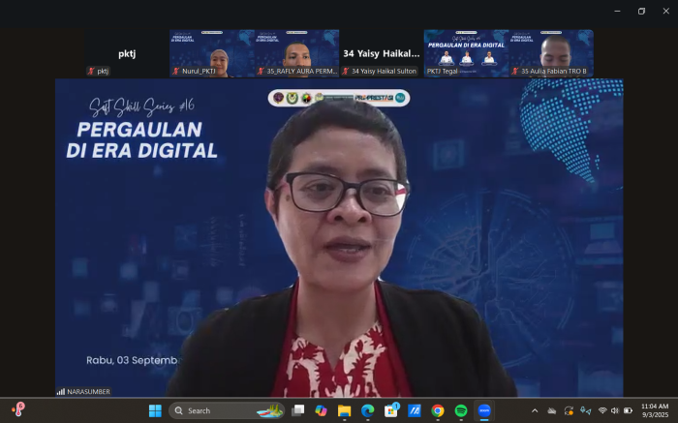Select the PKTJ Tegal participant tile
This screenshot has height=423, width=678.
pyautogui.click(x=466, y=53)
